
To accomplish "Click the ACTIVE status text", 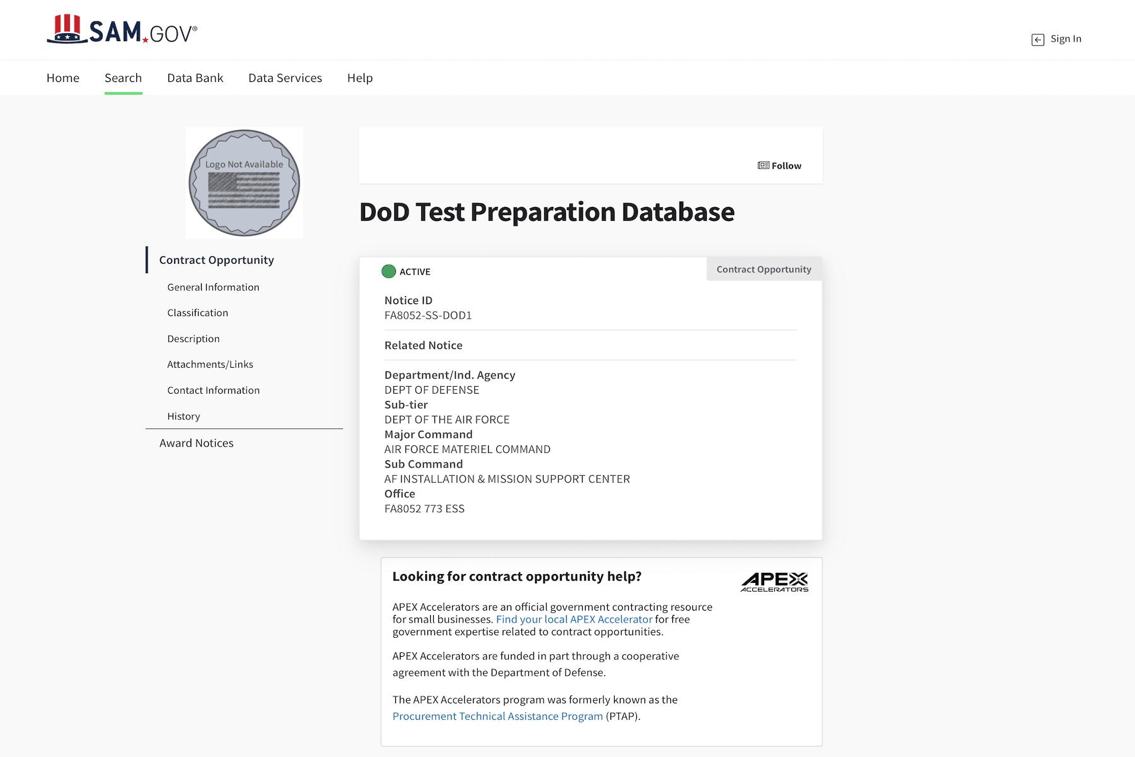I will 415,272.
